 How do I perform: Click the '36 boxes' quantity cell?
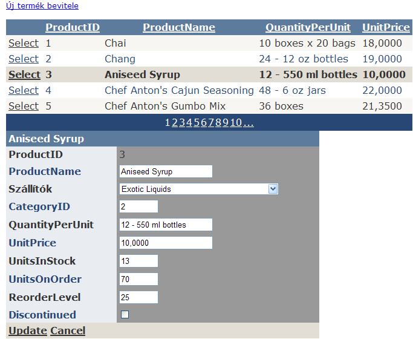281,106
